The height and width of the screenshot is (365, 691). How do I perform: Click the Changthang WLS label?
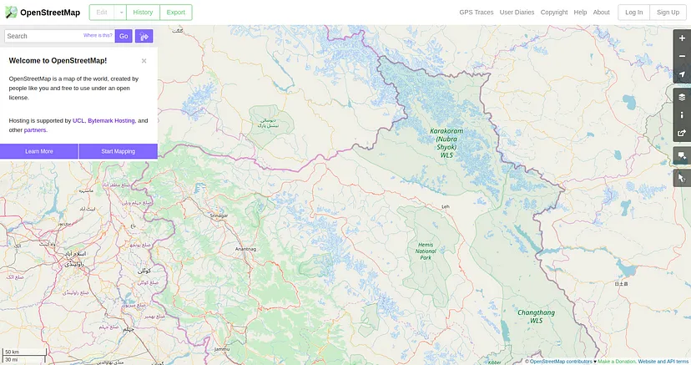tap(537, 317)
